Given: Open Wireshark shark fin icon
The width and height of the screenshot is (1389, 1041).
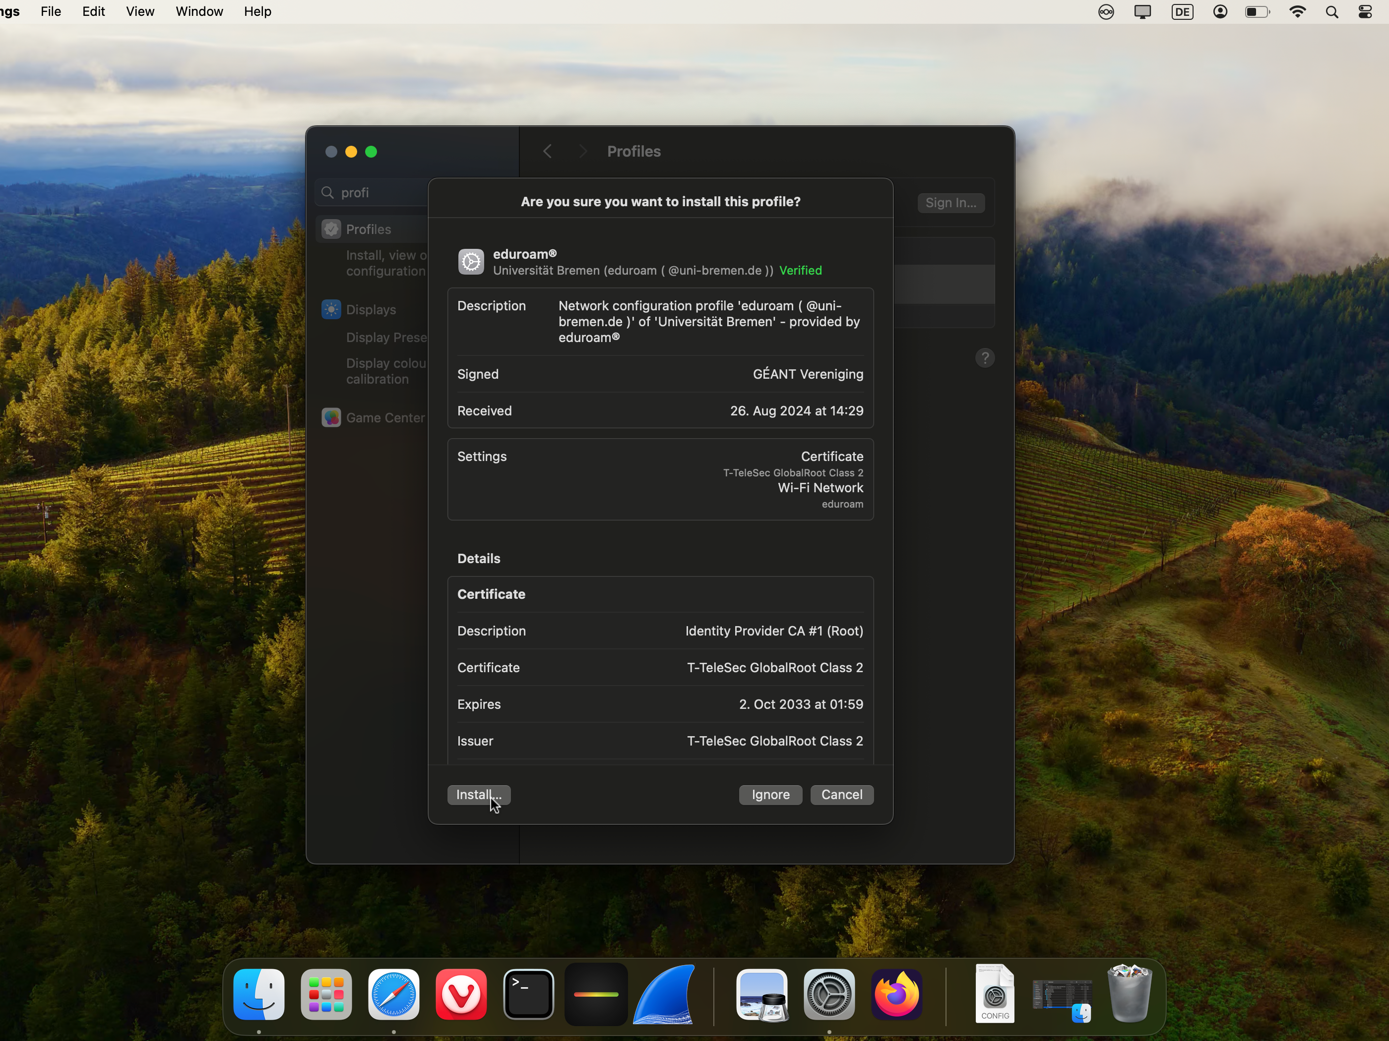Looking at the screenshot, I should point(664,994).
